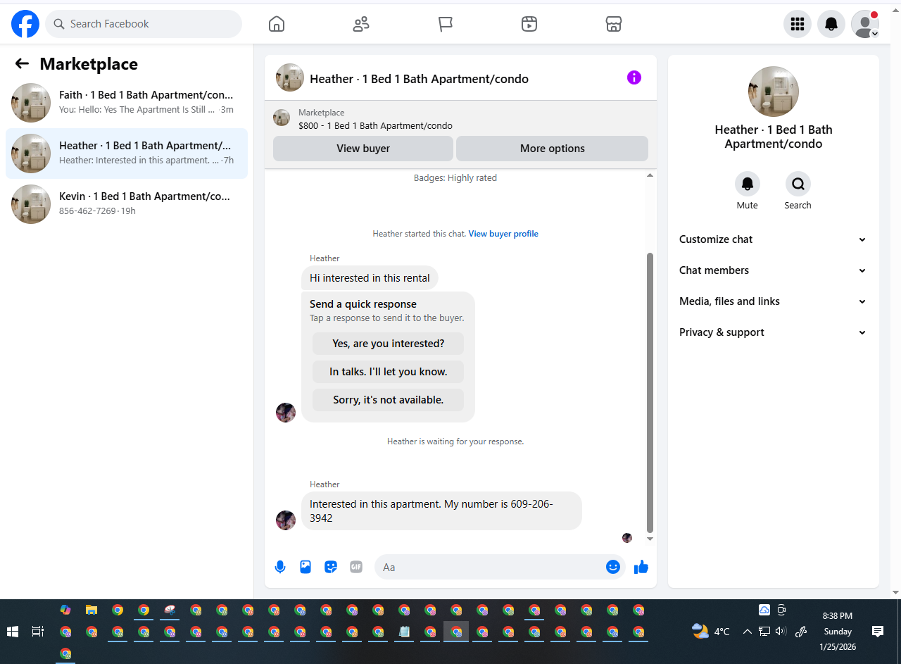901x664 pixels.
Task: Attach a photo using the image icon
Action: click(x=305, y=567)
